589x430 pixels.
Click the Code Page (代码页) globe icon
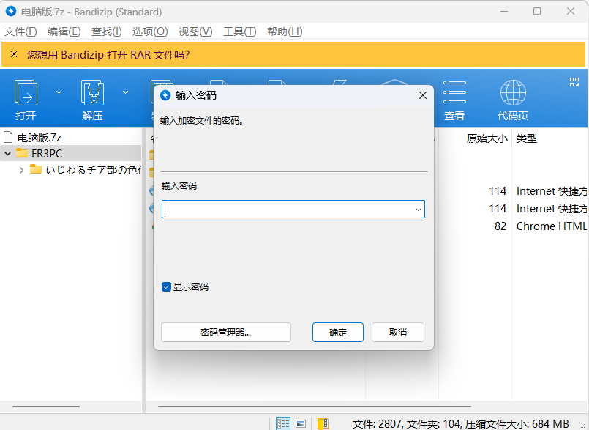pos(513,94)
